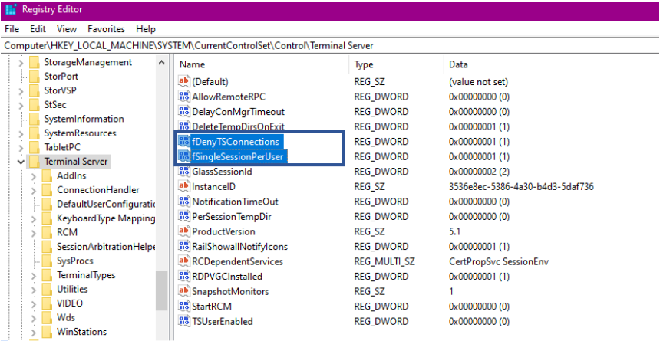Click the DelayConMgrTimeout DWORD icon
This screenshot has width=660, height=341.
point(184,112)
